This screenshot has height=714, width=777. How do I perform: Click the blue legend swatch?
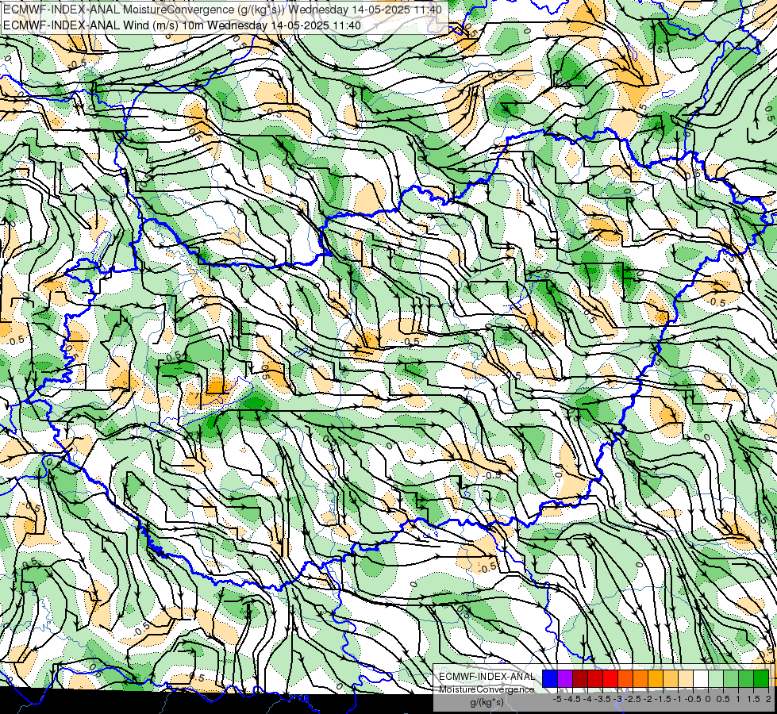550,678
